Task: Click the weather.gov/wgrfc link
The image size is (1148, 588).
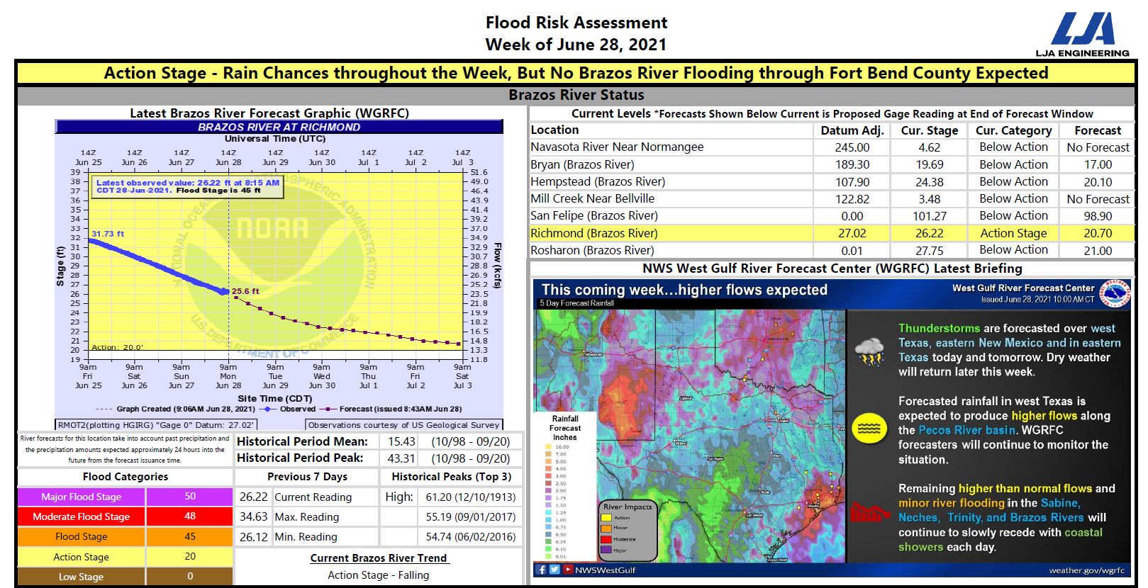Action: click(1087, 570)
